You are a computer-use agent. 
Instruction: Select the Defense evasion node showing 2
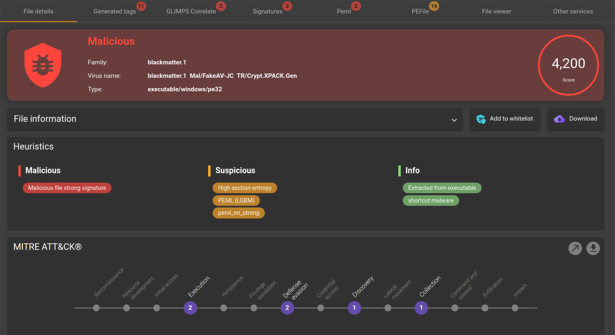[x=287, y=308]
